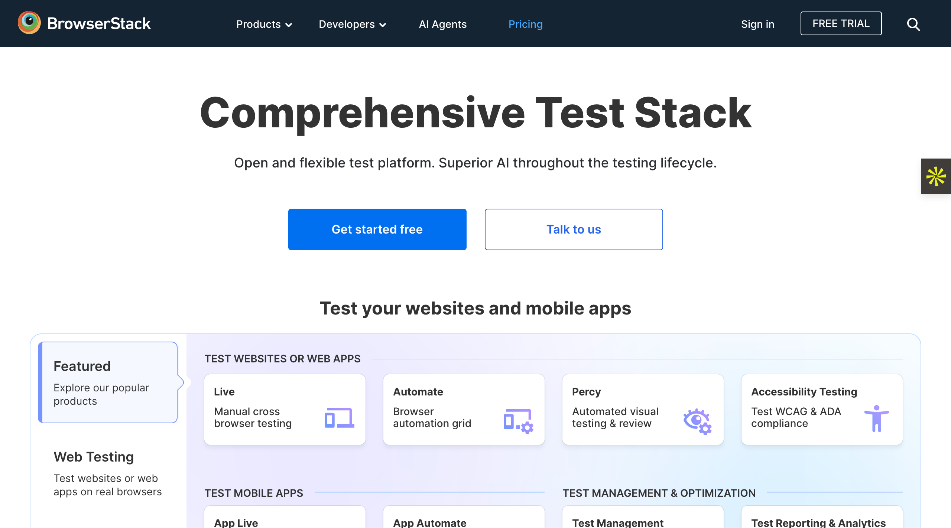The width and height of the screenshot is (951, 528).
Task: Select the Featured sidebar tab
Action: [108, 382]
